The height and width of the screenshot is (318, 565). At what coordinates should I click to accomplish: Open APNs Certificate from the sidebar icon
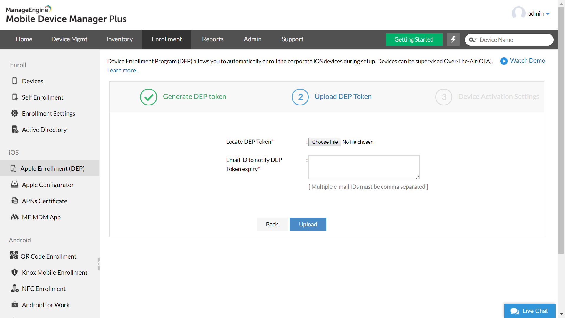click(15, 201)
